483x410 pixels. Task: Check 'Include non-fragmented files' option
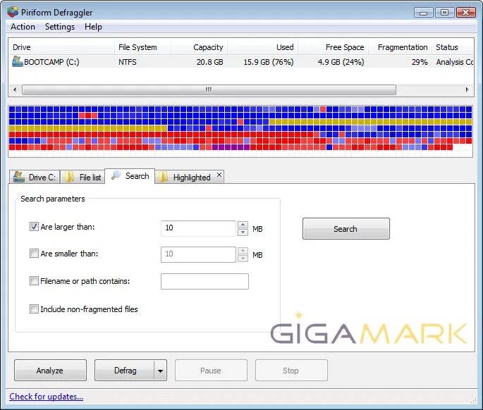pyautogui.click(x=34, y=309)
